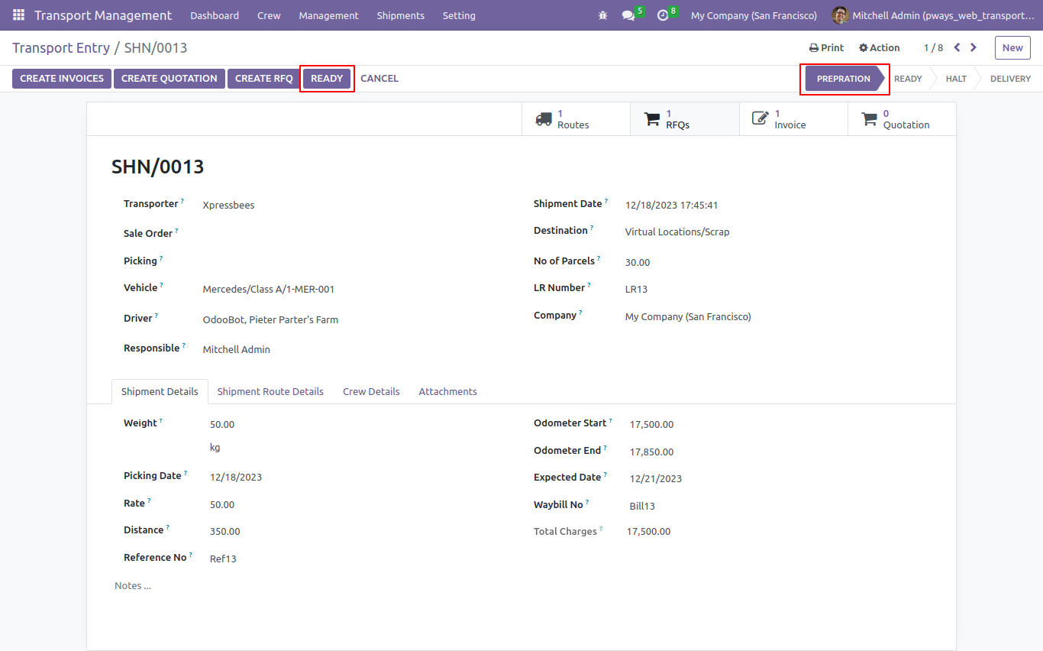Open Quotation via the cart icon
1043x651 pixels.
coord(869,119)
